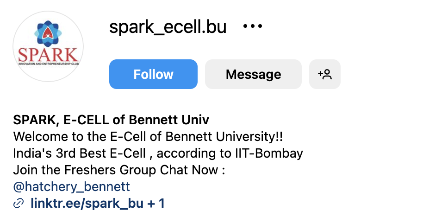Click the red SPARK wordmark in avatar
The height and width of the screenshot is (217, 423).
[x=48, y=55]
